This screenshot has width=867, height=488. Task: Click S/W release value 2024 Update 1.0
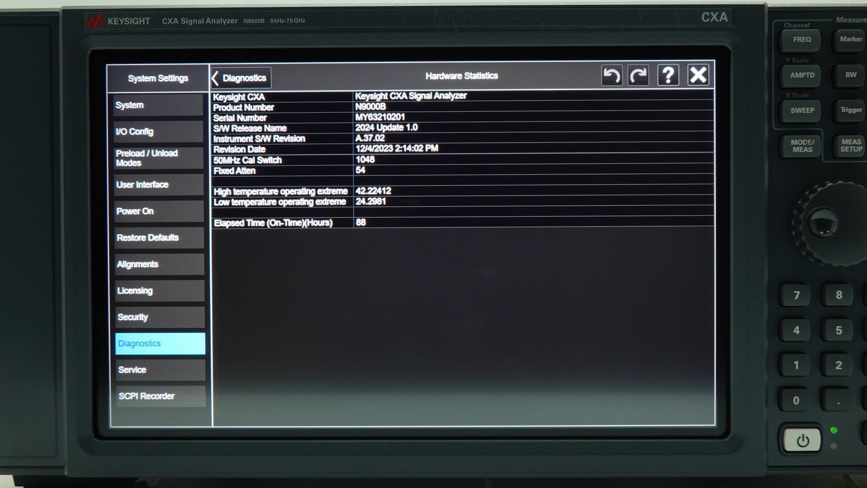386,127
